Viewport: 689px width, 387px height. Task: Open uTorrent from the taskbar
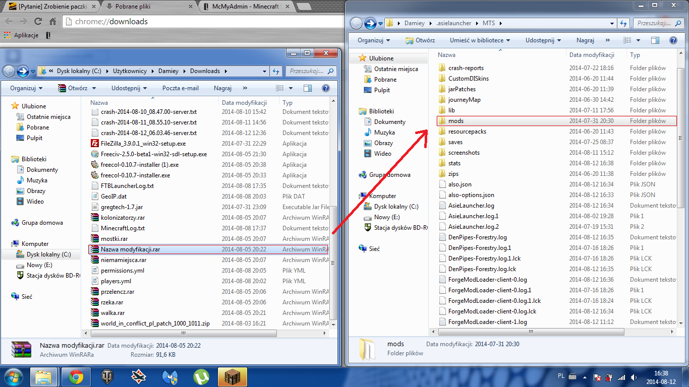(x=202, y=376)
